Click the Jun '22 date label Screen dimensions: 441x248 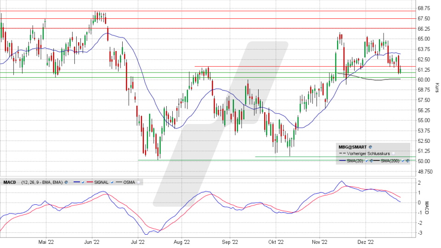[x=92, y=242]
